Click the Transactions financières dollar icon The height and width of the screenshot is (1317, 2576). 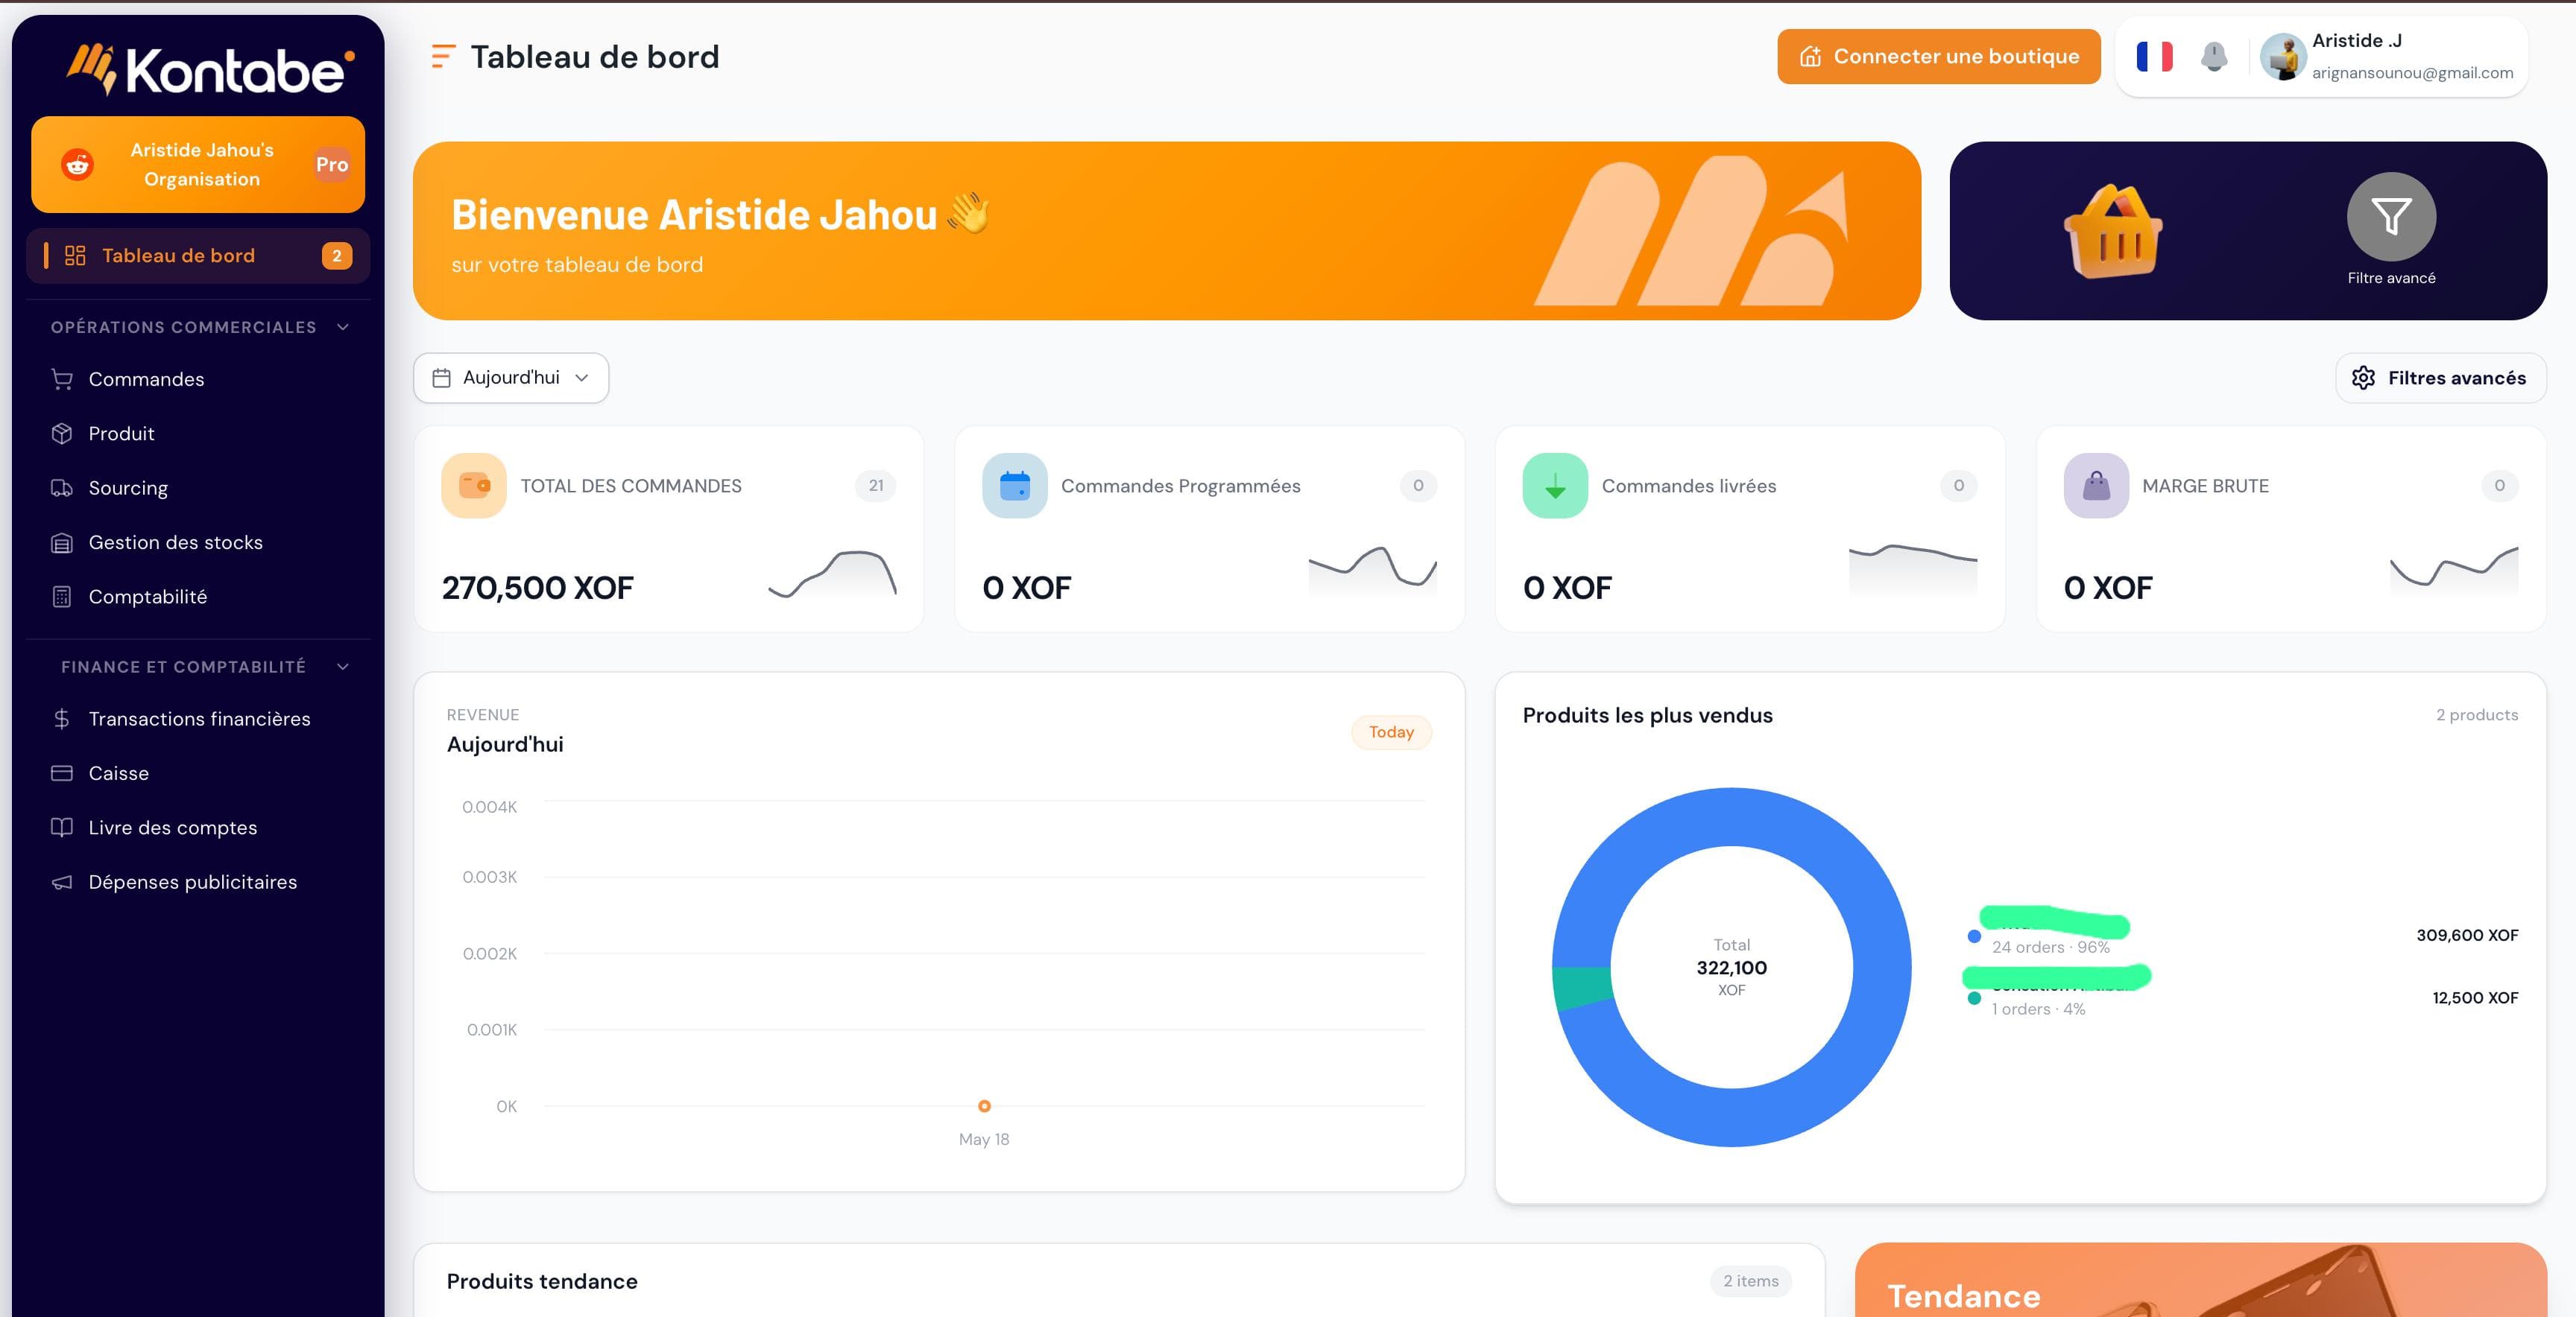point(62,718)
